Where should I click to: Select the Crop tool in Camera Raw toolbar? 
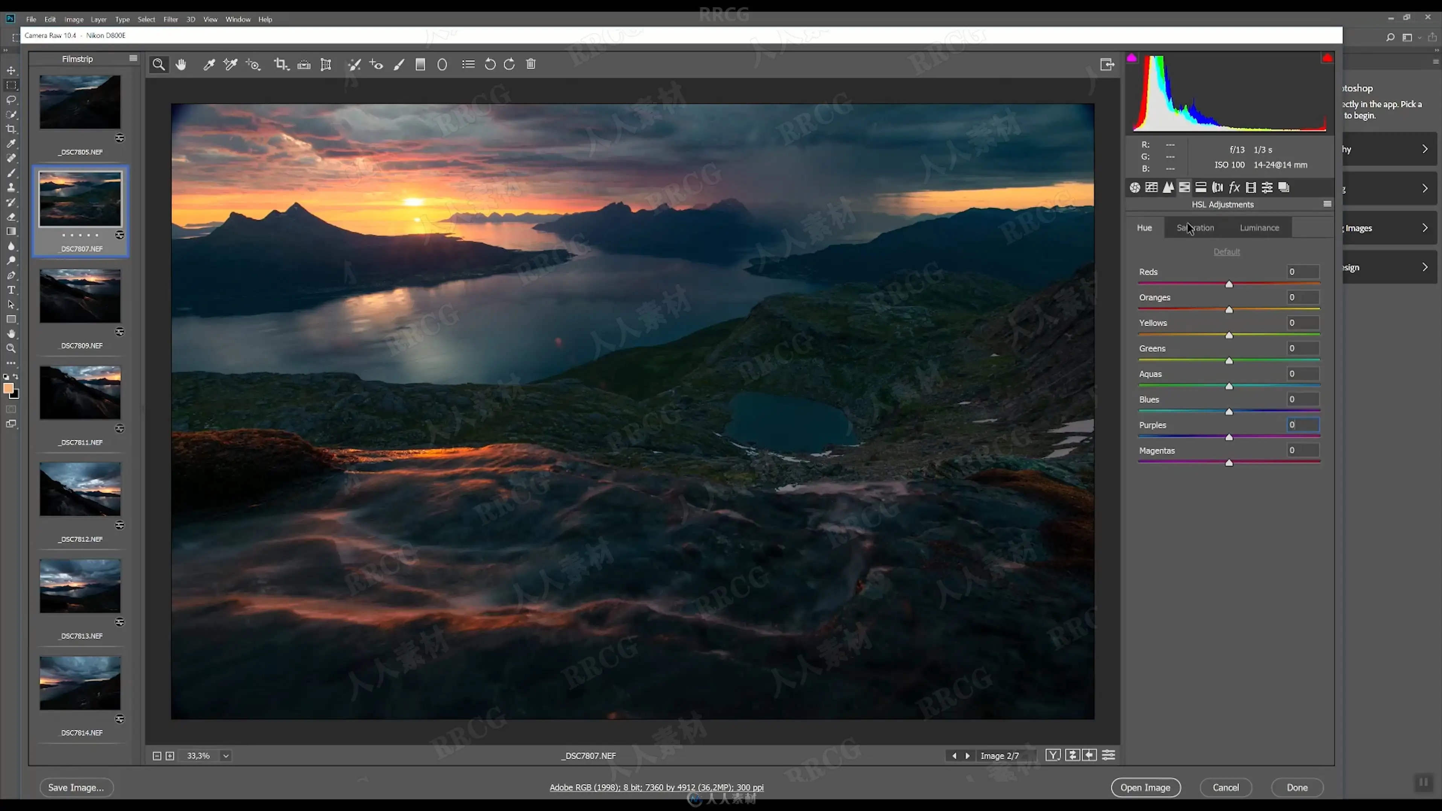click(280, 64)
